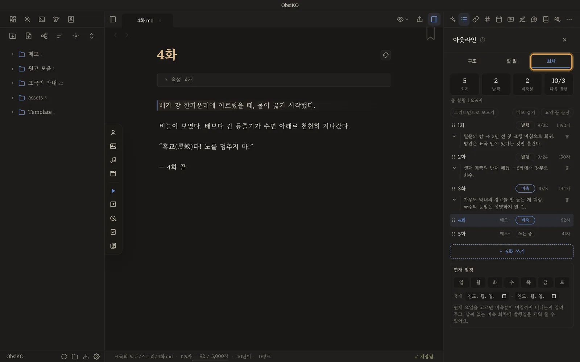Open the hashtag tags panel
The width and height of the screenshot is (580, 362).
(x=487, y=19)
